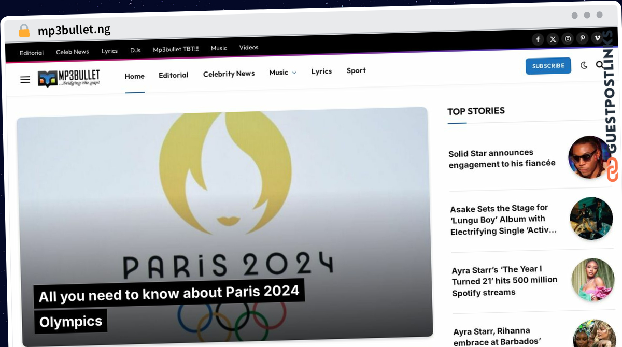Open the Pinterest social icon
Viewport: 622px width, 347px height.
(583, 38)
